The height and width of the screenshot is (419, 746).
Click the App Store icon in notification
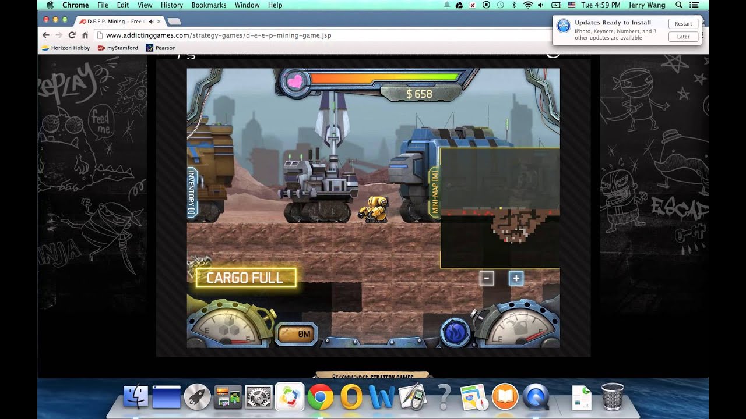pos(563,26)
